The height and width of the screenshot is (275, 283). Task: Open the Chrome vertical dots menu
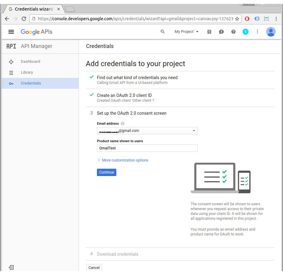click(276, 19)
